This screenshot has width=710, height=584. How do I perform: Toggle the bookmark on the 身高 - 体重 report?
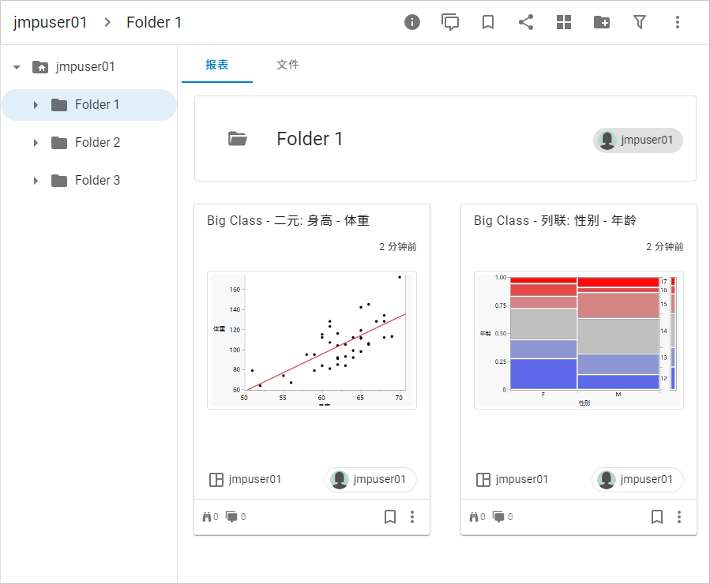389,517
